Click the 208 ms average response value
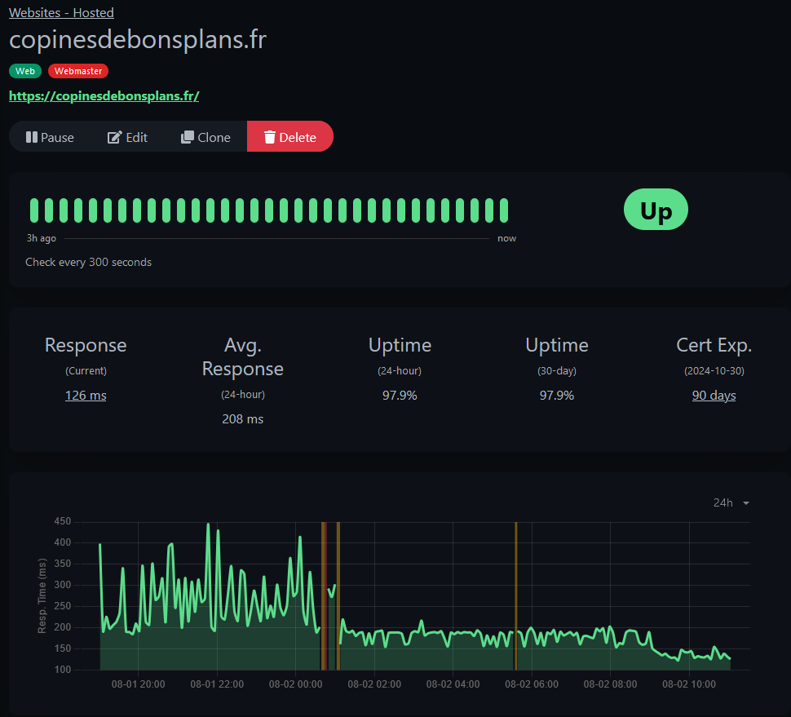This screenshot has width=791, height=717. pos(243,418)
